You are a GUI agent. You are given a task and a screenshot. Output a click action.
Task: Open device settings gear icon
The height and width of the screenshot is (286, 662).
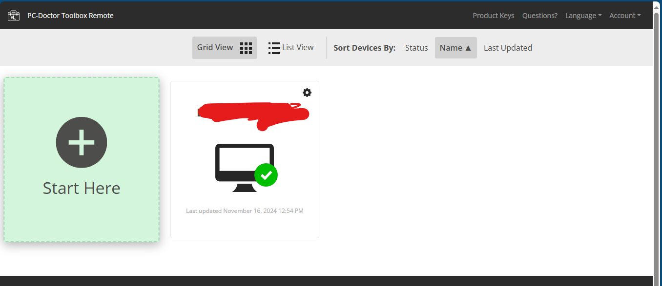click(x=307, y=93)
